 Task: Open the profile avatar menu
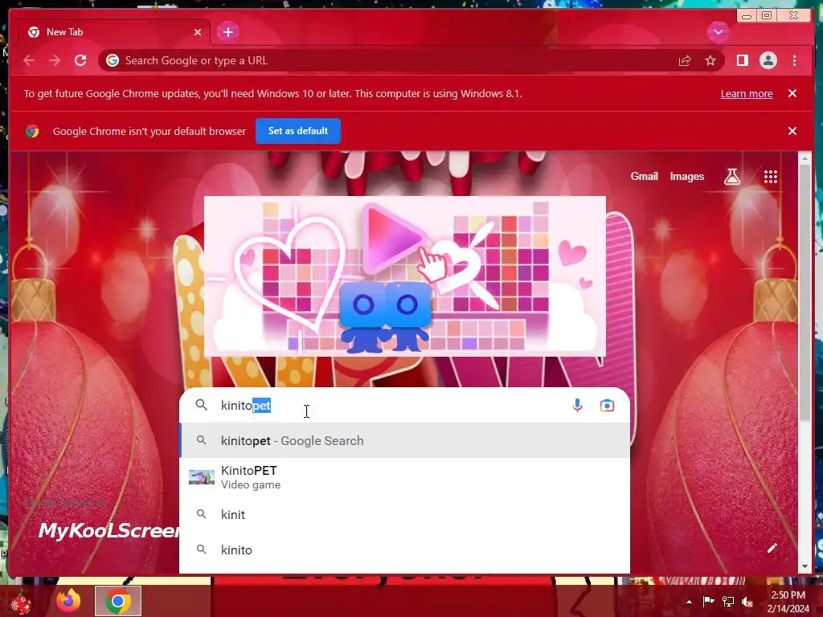pyautogui.click(x=768, y=60)
